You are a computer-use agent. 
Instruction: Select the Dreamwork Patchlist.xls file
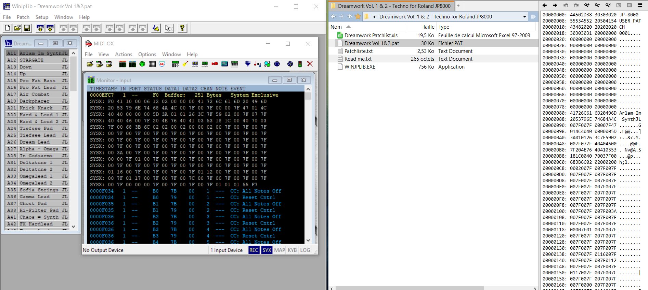pos(371,35)
